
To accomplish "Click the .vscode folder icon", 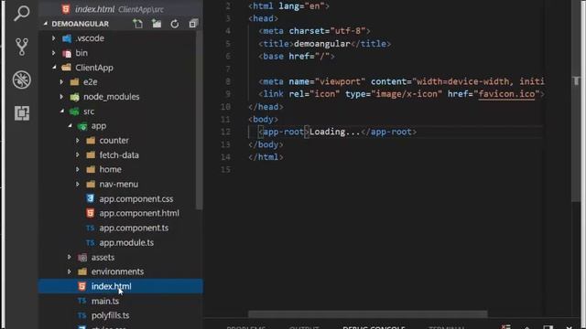I will (x=67, y=38).
